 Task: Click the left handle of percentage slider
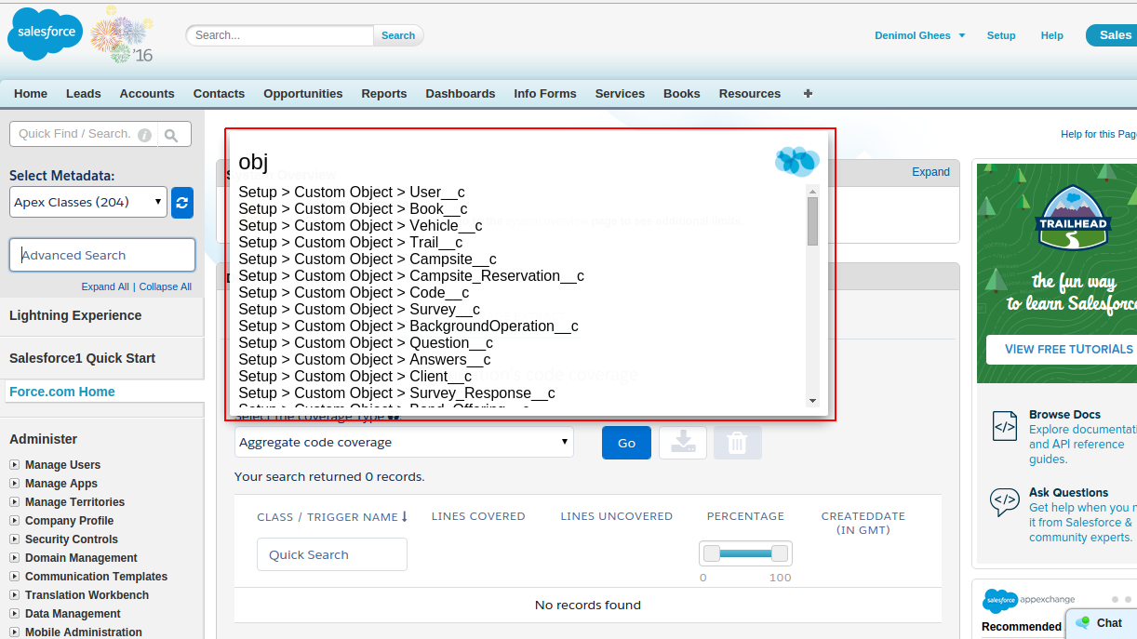click(x=712, y=553)
